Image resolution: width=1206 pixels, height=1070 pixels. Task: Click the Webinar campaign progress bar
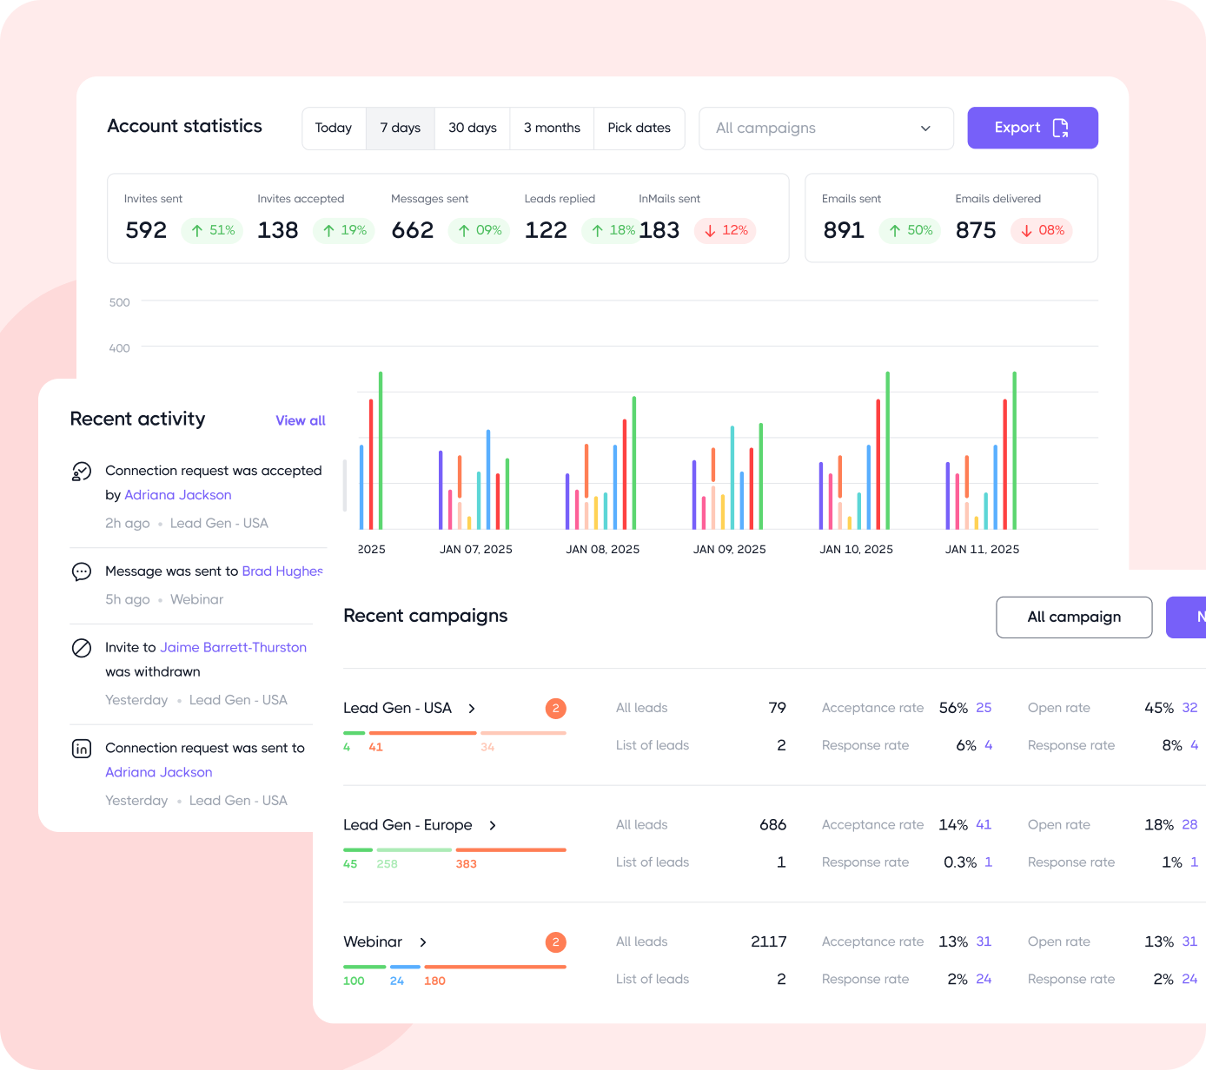coord(455,967)
